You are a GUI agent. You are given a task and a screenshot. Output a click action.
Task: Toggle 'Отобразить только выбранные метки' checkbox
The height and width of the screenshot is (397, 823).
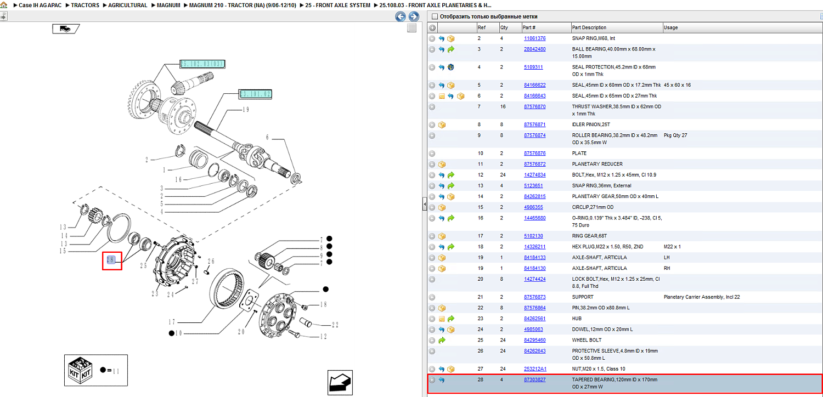[435, 16]
